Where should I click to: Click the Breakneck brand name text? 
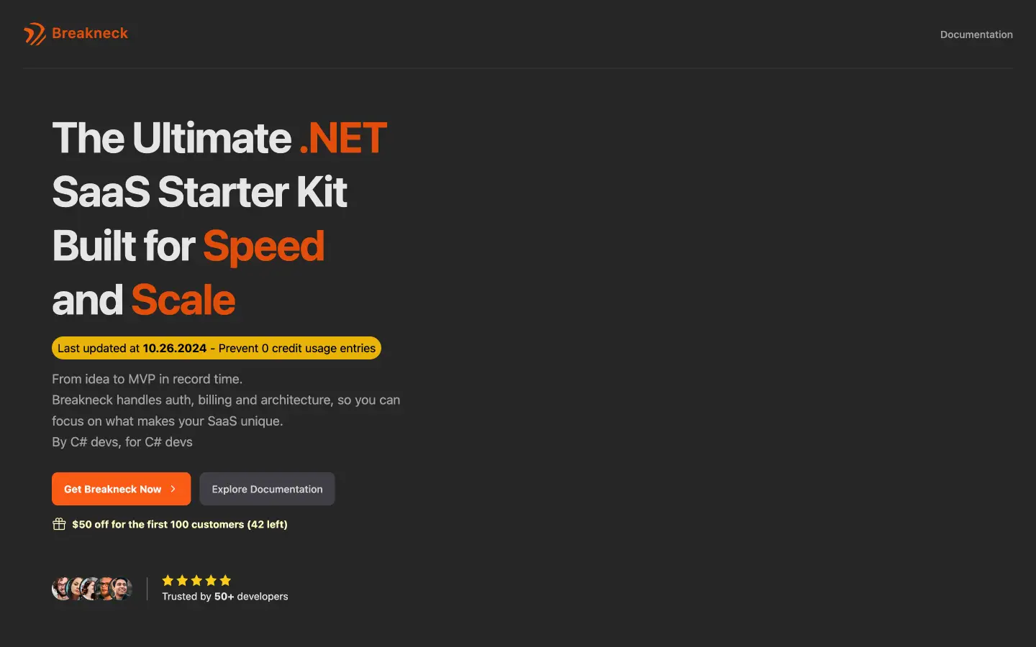point(90,33)
